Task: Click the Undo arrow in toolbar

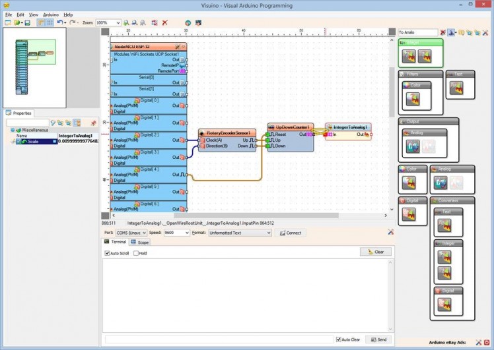Action: tap(60, 22)
